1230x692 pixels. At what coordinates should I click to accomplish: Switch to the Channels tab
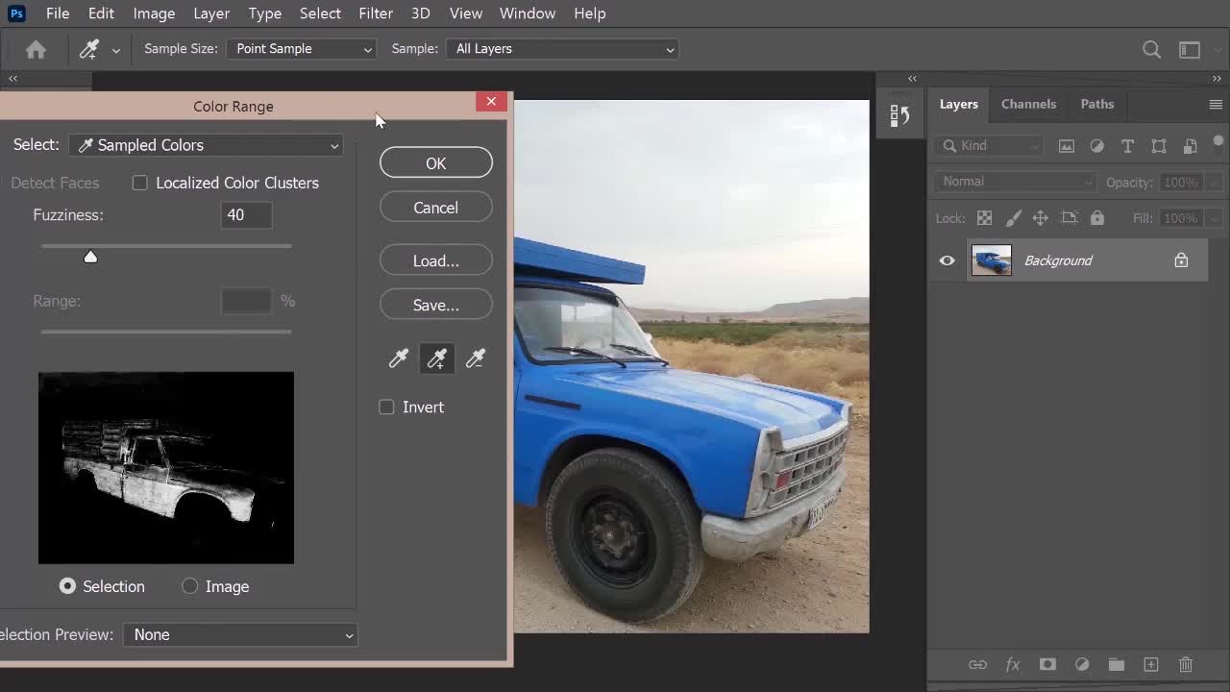(1028, 104)
